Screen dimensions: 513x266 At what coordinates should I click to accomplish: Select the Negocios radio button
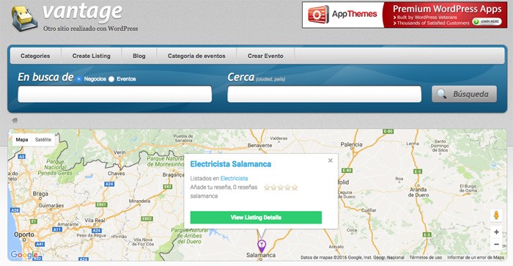pyautogui.click(x=79, y=79)
